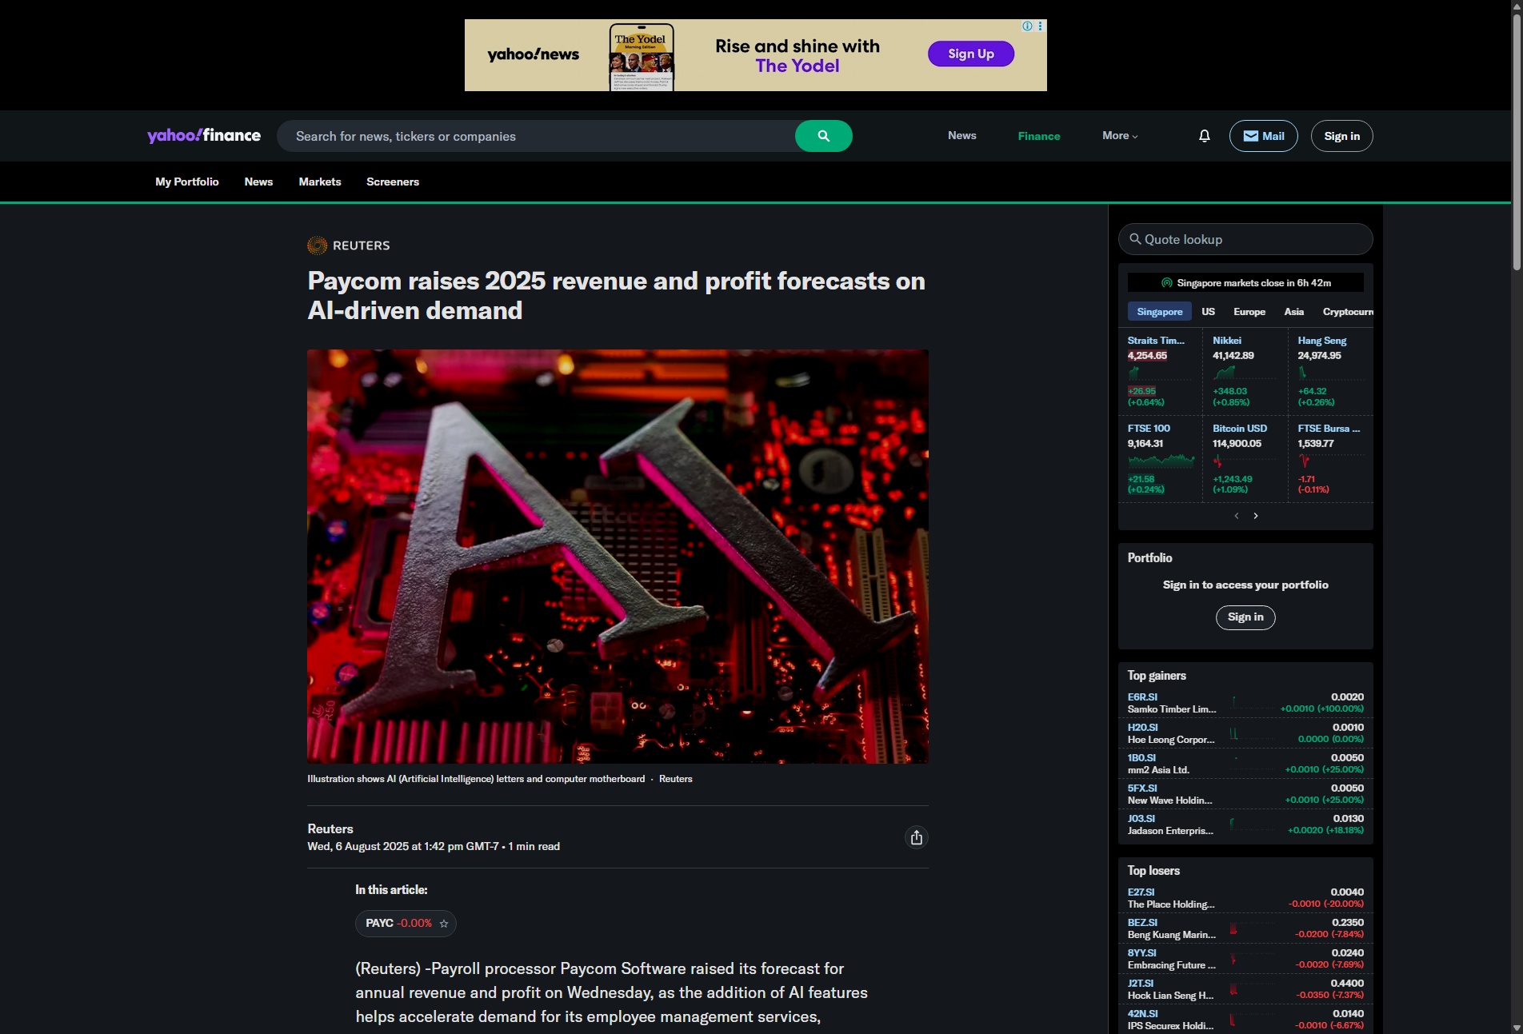
Task: Click the Reuters author name in byline
Action: 330,829
